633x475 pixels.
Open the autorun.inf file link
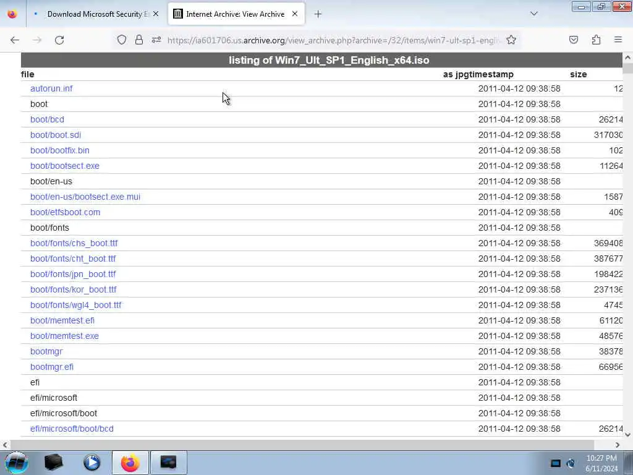[51, 88]
